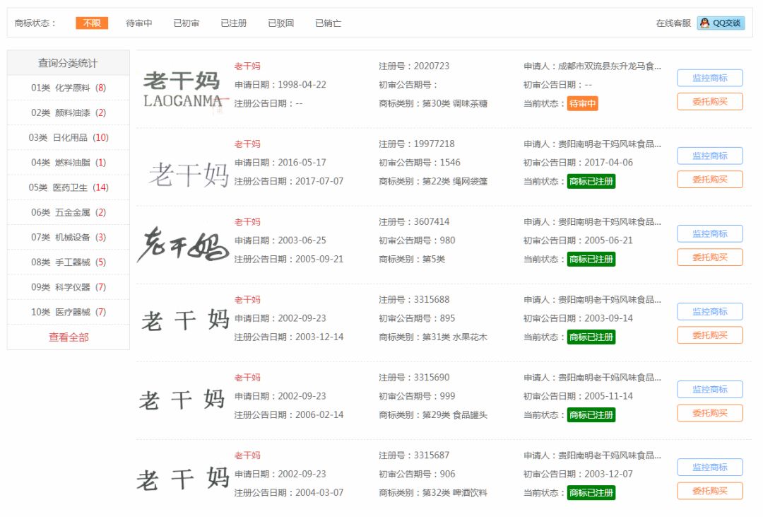Click 委托购买 for registration 2020723

click(710, 101)
